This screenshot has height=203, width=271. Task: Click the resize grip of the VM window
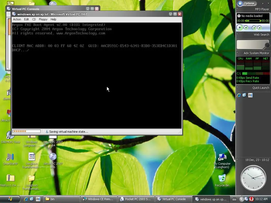pyautogui.click(x=180, y=132)
